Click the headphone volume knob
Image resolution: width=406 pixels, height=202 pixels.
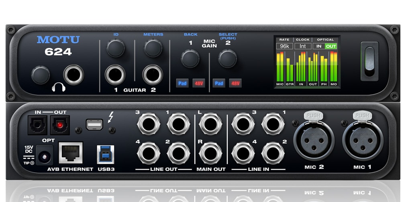[x=41, y=75]
